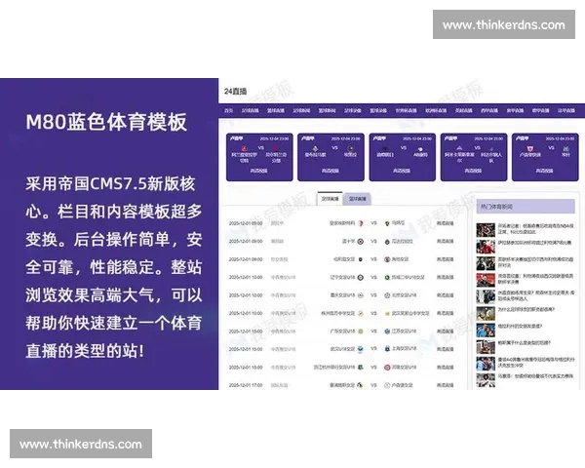This screenshot has width=585, height=468.
Task: Click the 热门体育新闻 sidebar header
Action: tap(526, 207)
